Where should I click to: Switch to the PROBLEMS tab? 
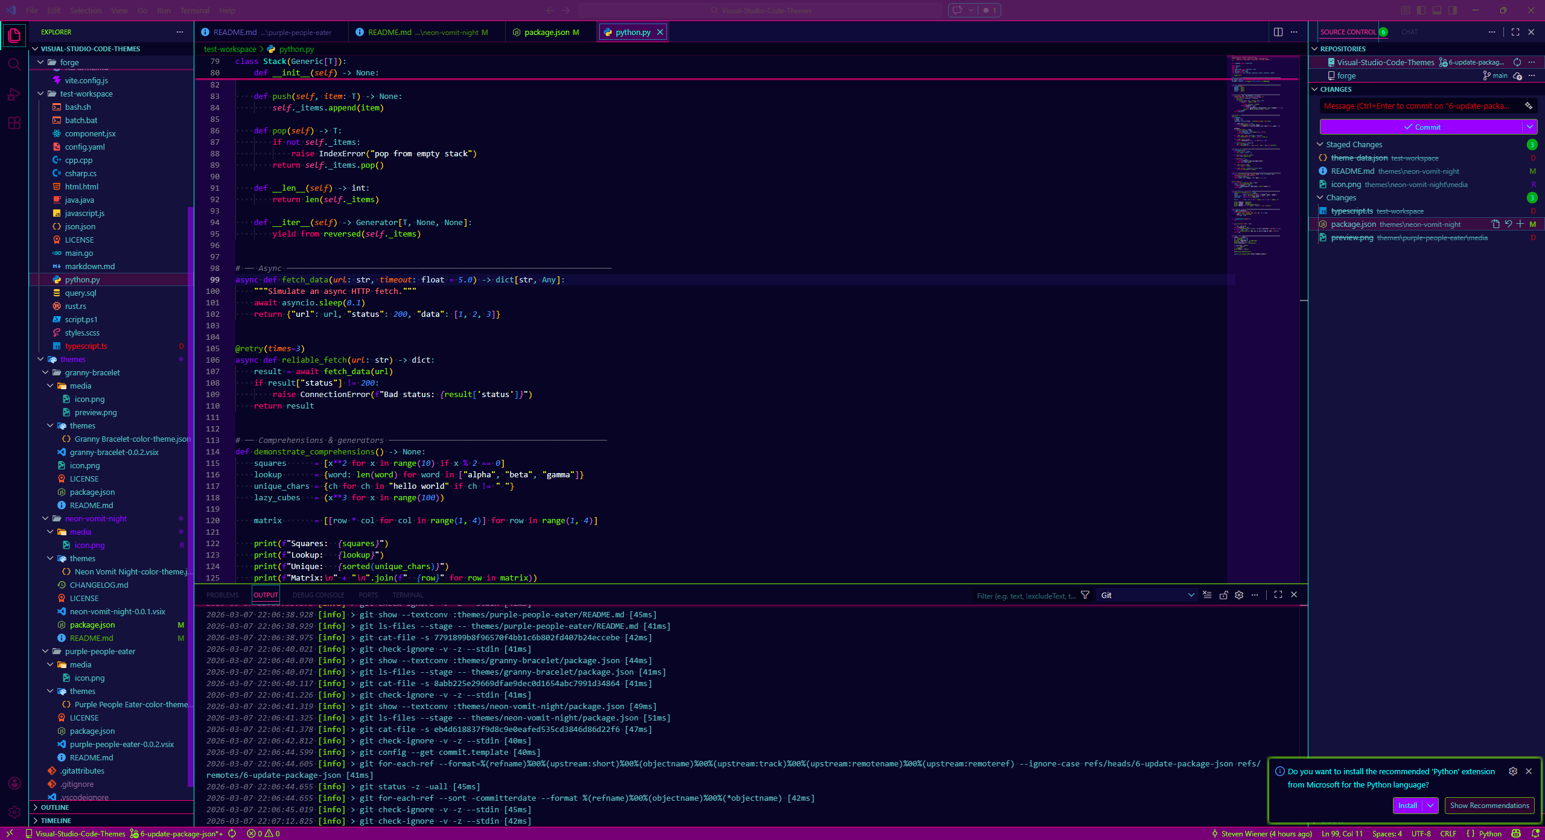pos(222,595)
